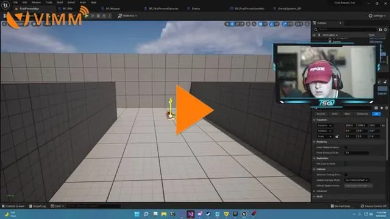This screenshot has height=219, width=390.
Task: Open the Unreal Engine logo menu
Action: (x=5, y=5)
